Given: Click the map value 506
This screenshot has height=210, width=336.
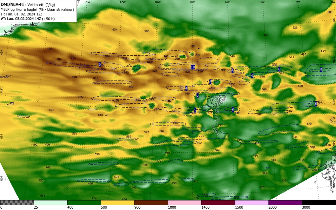Looking at the screenshot, I should coord(116,177).
